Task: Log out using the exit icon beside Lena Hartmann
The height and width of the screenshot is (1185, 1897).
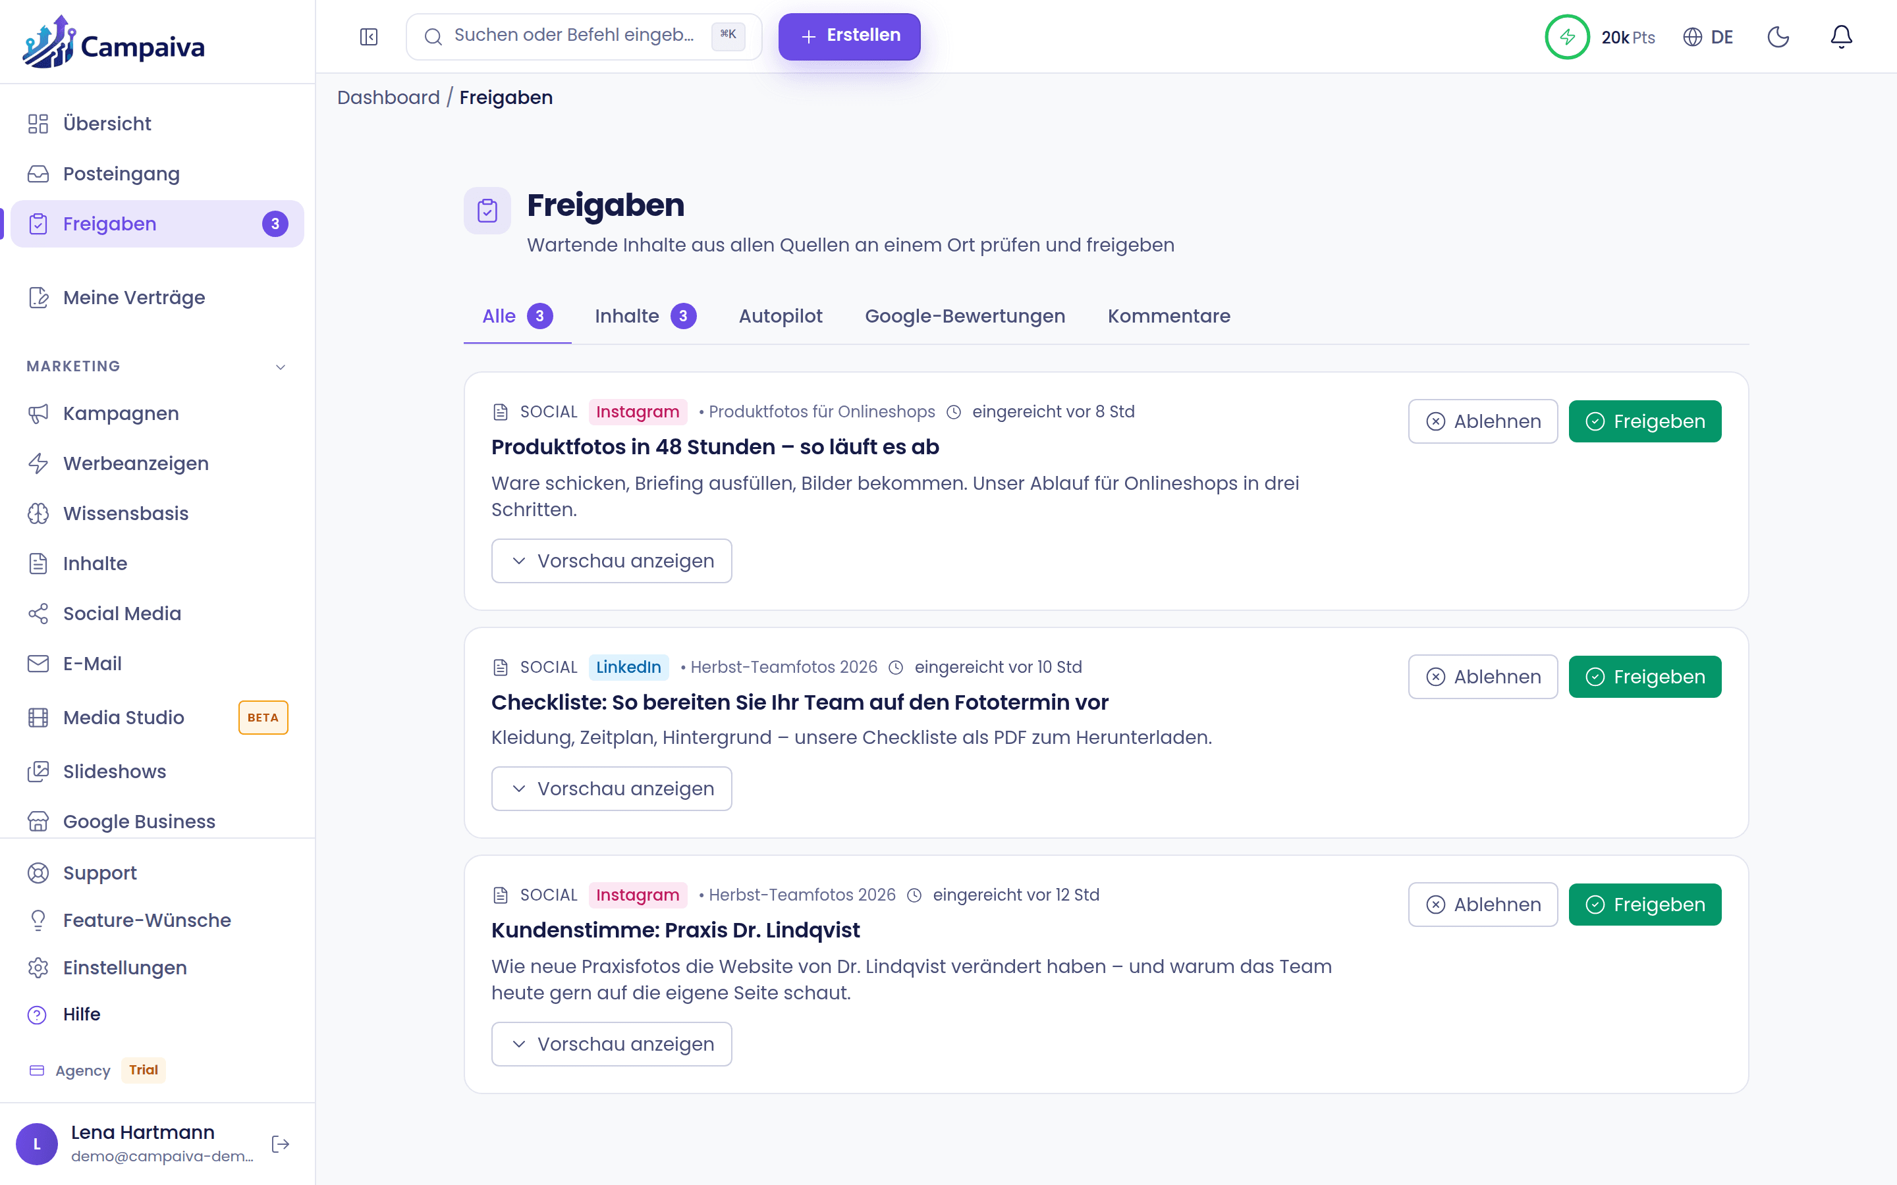Action: tap(281, 1144)
